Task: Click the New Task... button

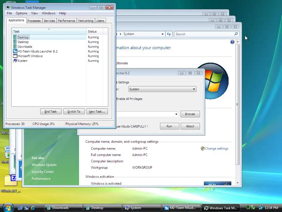Action: pyautogui.click(x=97, y=112)
